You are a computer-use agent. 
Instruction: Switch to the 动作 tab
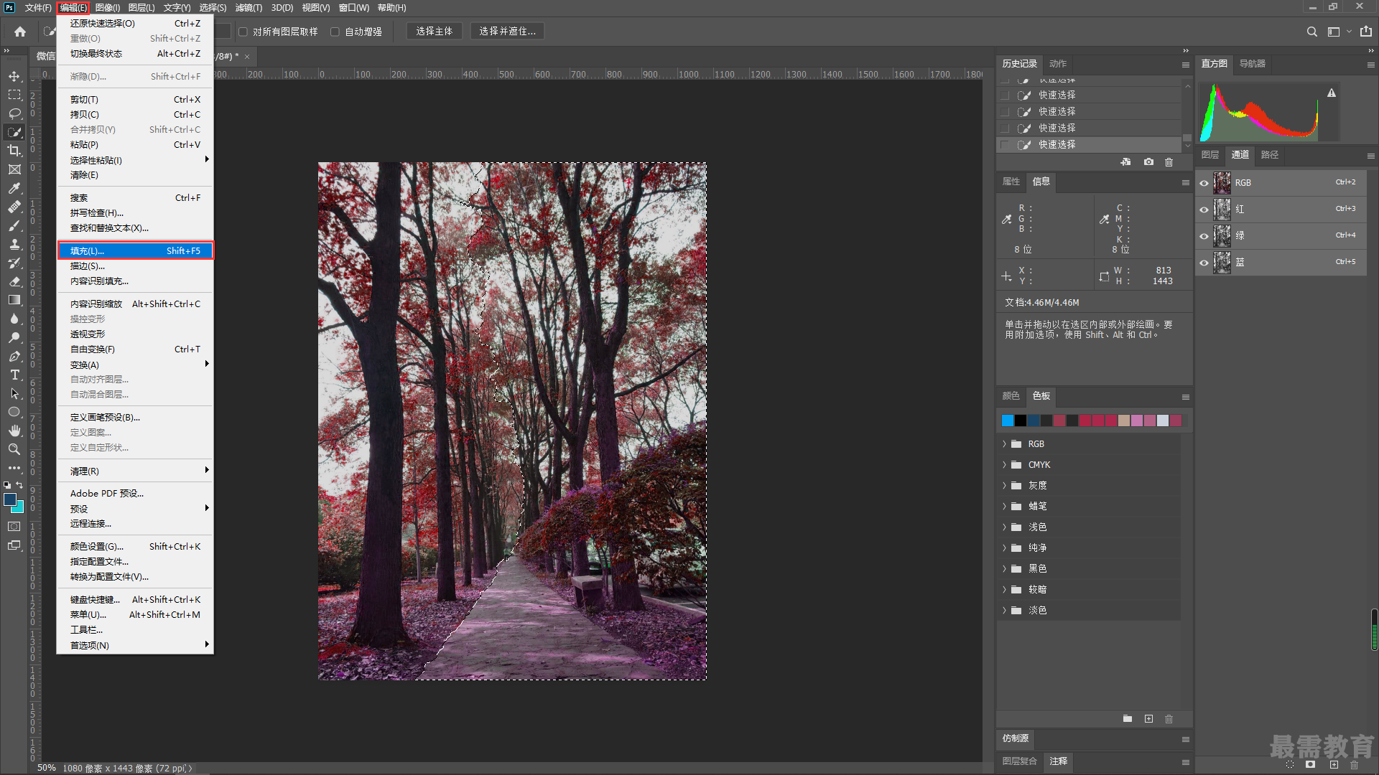1058,64
